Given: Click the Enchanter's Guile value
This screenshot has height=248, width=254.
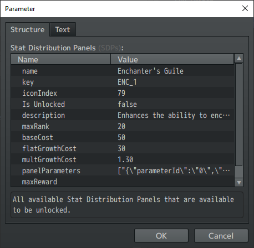Looking at the screenshot, I should [x=150, y=71].
